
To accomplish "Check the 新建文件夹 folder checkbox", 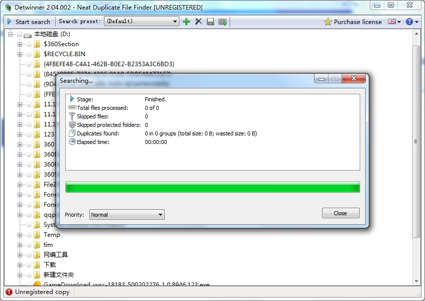I will (x=29, y=275).
